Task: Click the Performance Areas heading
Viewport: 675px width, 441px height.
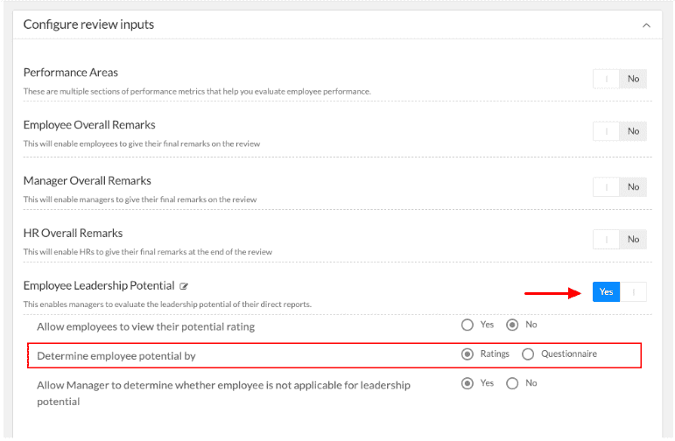Action: (x=71, y=73)
